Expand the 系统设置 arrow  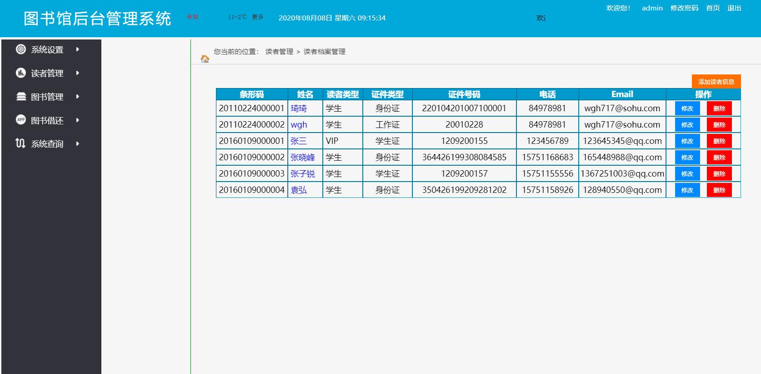pos(78,49)
